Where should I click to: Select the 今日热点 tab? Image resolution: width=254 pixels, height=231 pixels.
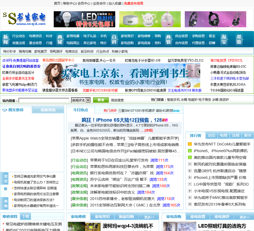coord(80,110)
